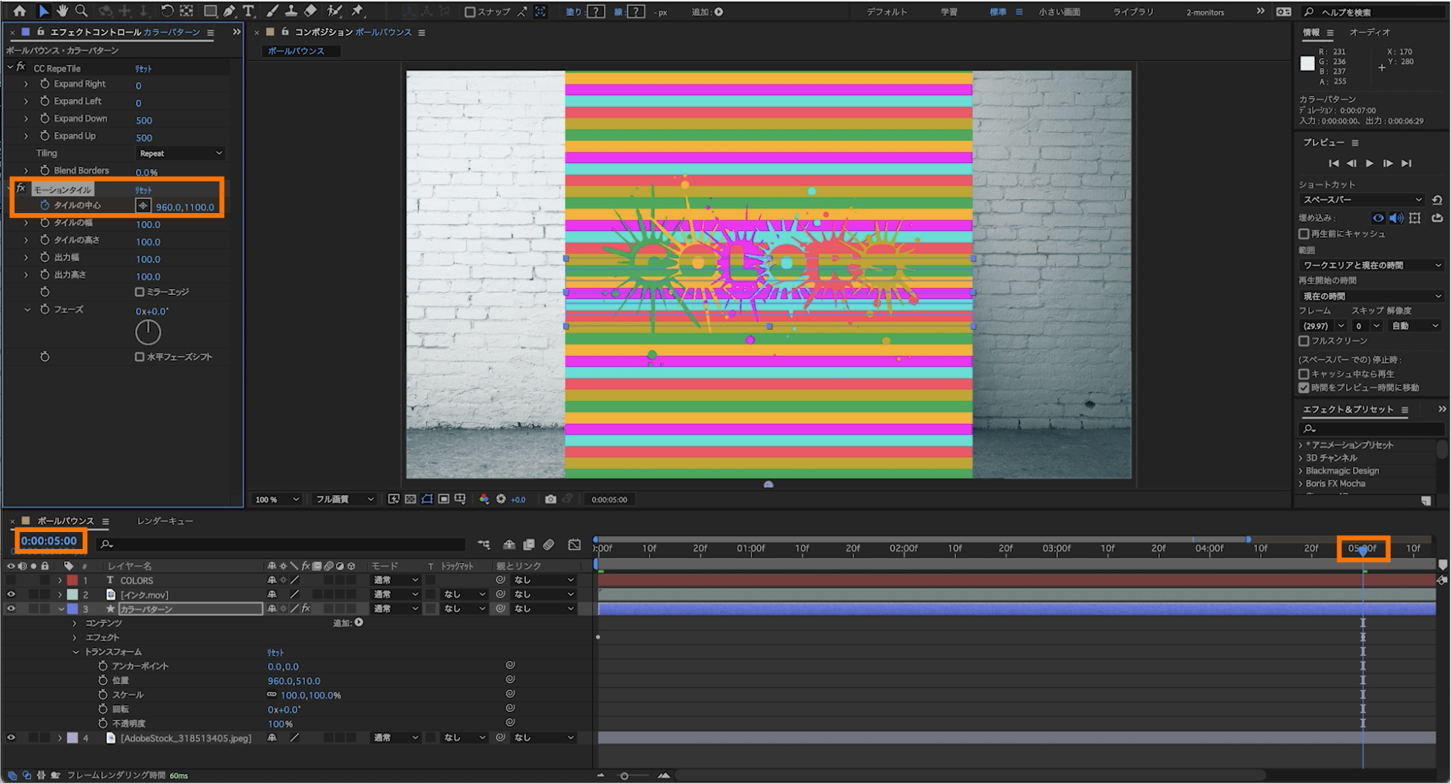Select the Brush tool
Image resolution: width=1451 pixels, height=783 pixels.
[x=273, y=11]
